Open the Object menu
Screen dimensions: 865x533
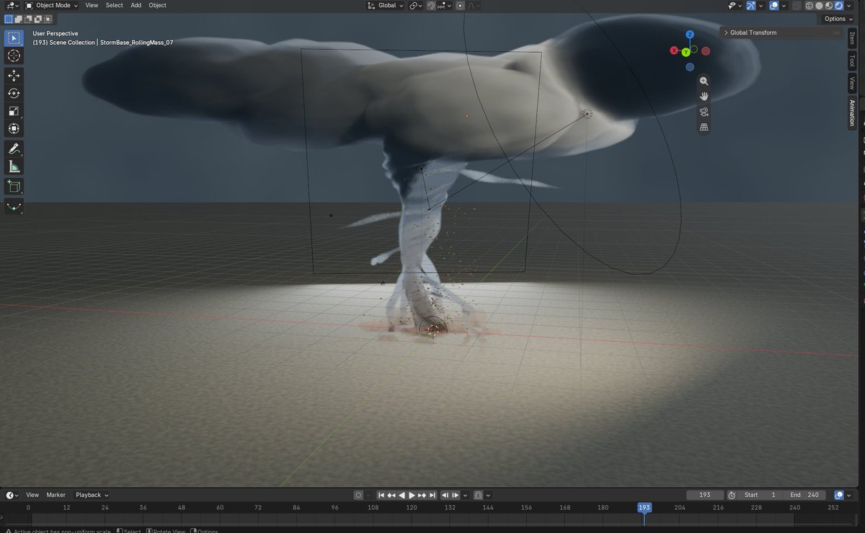click(157, 5)
